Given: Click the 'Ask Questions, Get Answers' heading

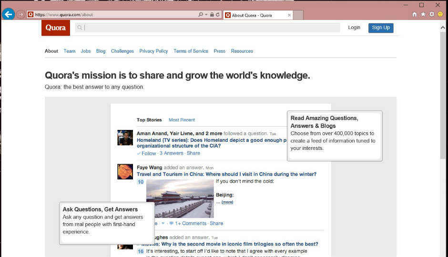Looking at the screenshot, I should (100, 209).
